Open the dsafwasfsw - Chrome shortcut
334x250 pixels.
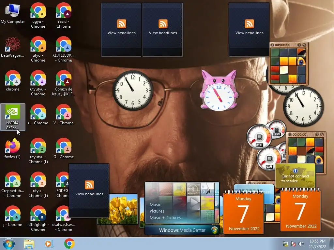tap(64, 218)
